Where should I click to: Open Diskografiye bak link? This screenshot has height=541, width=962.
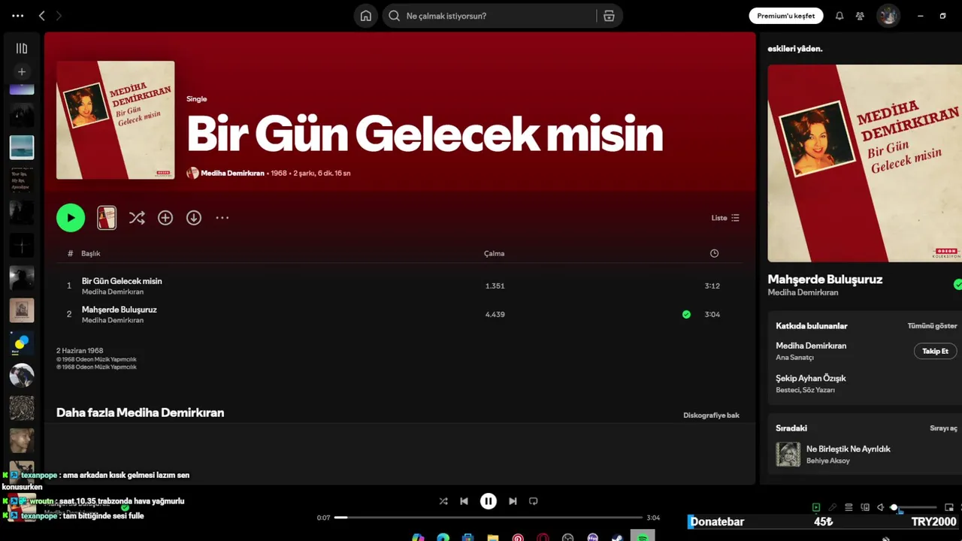[711, 415]
